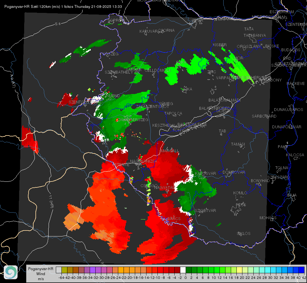Click the DUNAUJVAROS city label

[288, 110]
